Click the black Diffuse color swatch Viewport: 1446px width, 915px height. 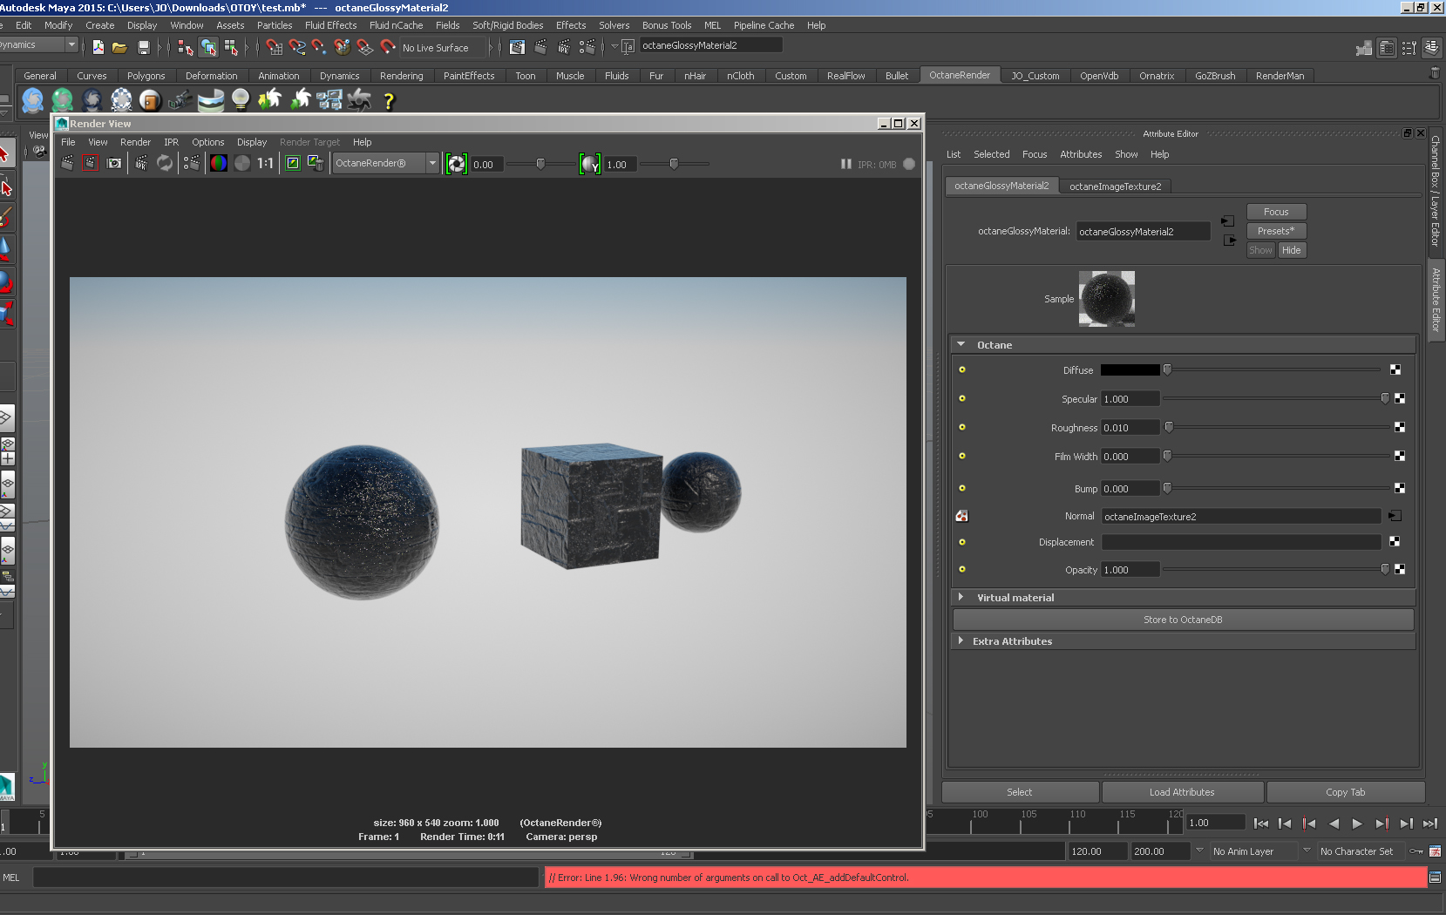[1130, 370]
